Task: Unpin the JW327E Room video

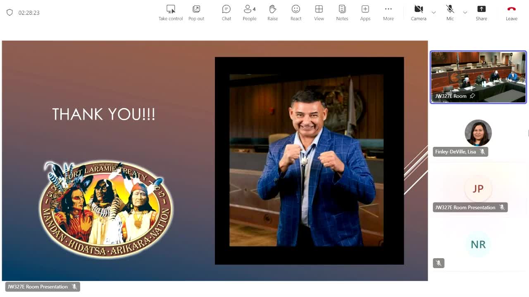Action: click(x=472, y=96)
